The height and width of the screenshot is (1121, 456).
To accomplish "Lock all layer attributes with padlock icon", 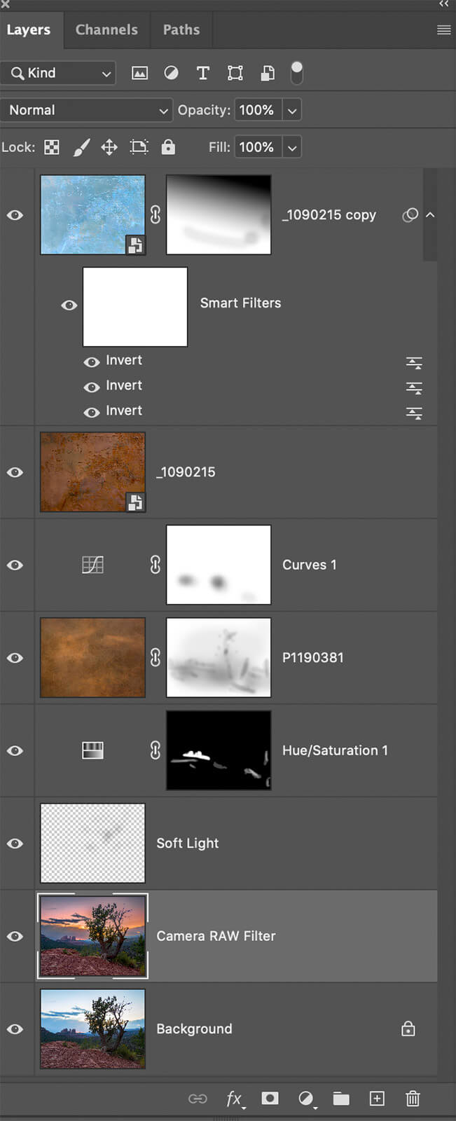I will point(168,147).
